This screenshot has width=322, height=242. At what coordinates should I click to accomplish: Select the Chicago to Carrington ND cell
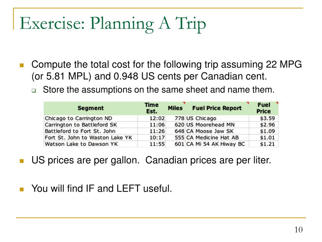point(91,118)
